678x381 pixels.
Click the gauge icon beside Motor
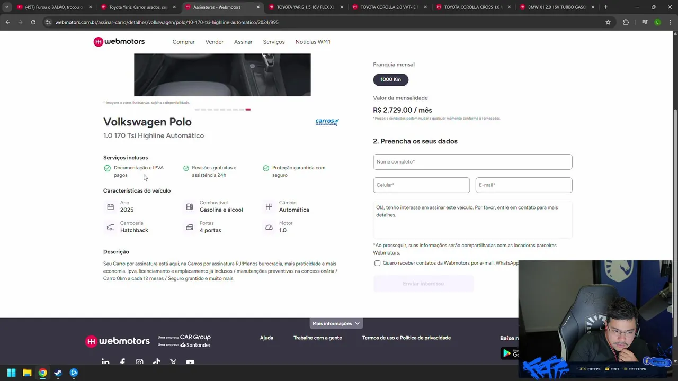[269, 228]
